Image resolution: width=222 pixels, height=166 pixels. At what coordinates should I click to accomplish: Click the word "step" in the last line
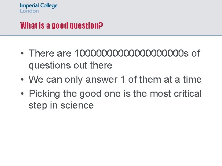[x=39, y=105]
